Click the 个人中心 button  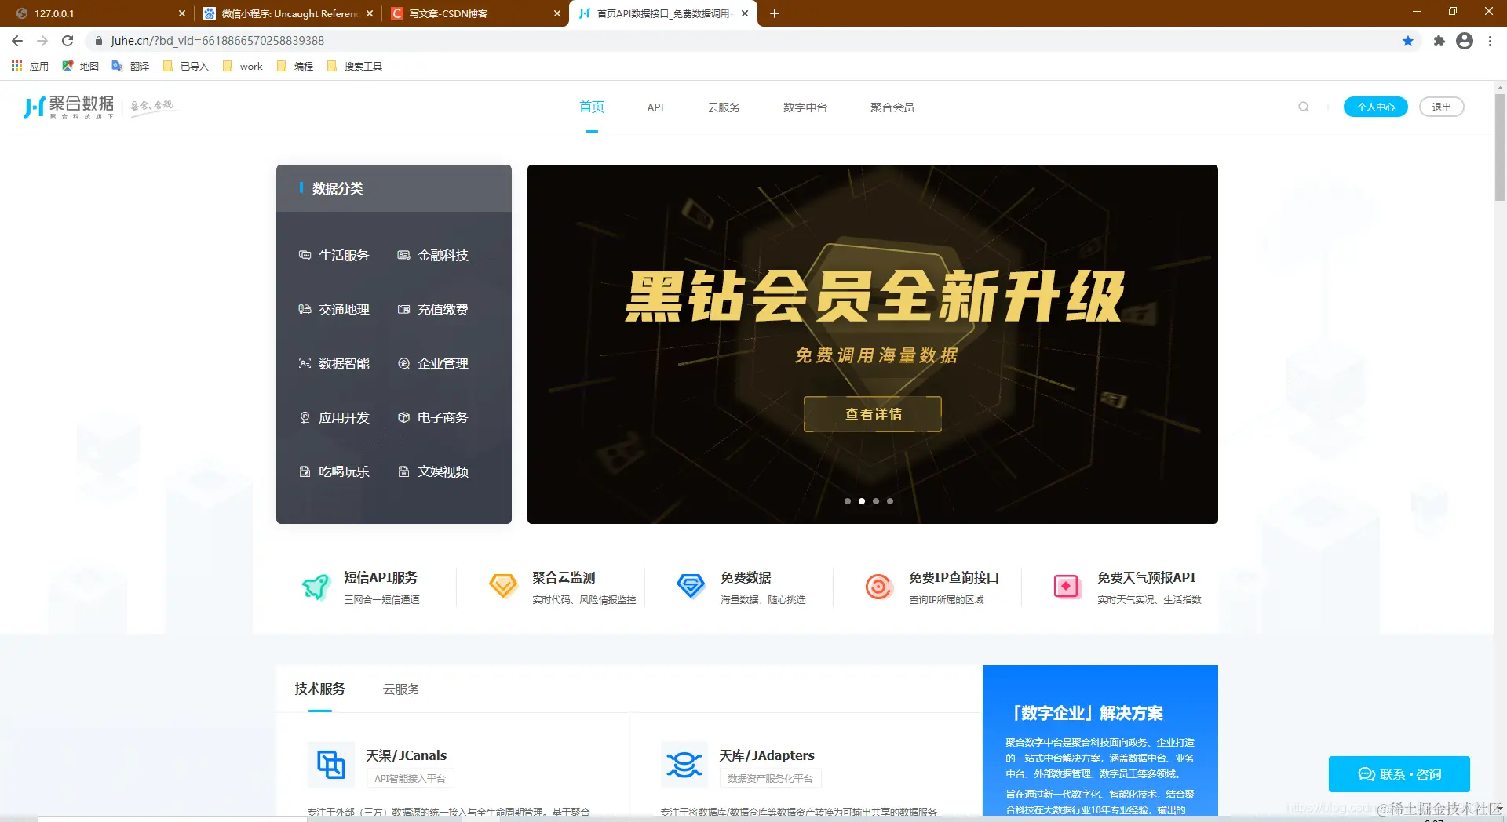click(1376, 107)
